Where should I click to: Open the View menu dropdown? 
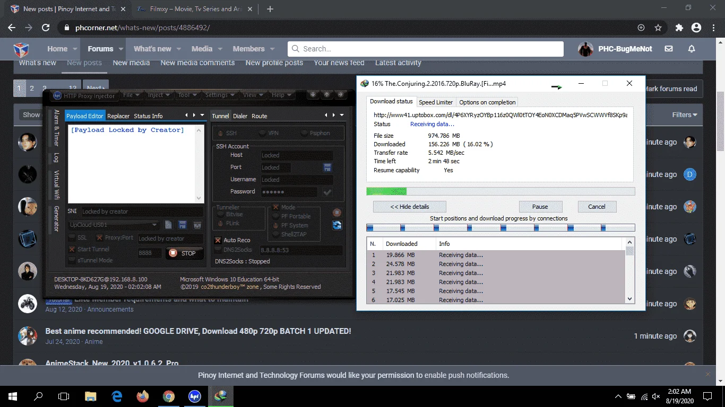pyautogui.click(x=254, y=95)
